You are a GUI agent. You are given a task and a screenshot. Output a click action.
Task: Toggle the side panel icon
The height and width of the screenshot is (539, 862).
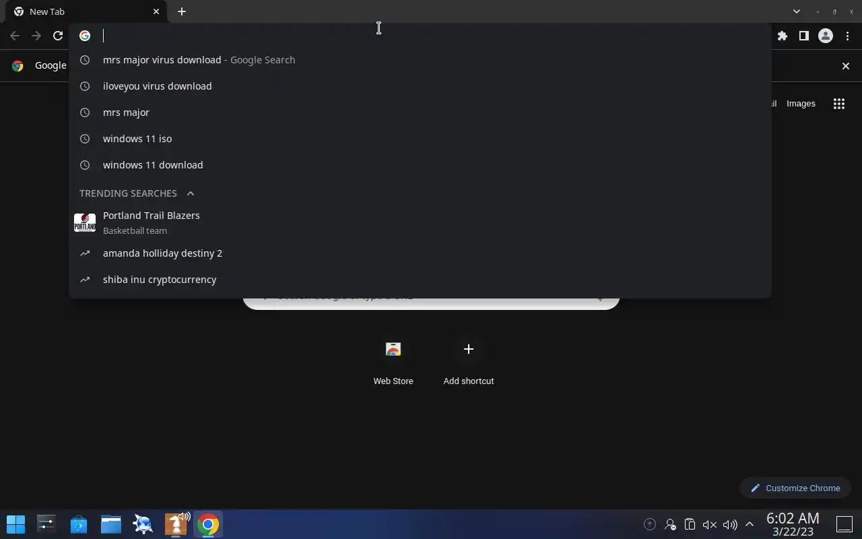[x=803, y=36]
